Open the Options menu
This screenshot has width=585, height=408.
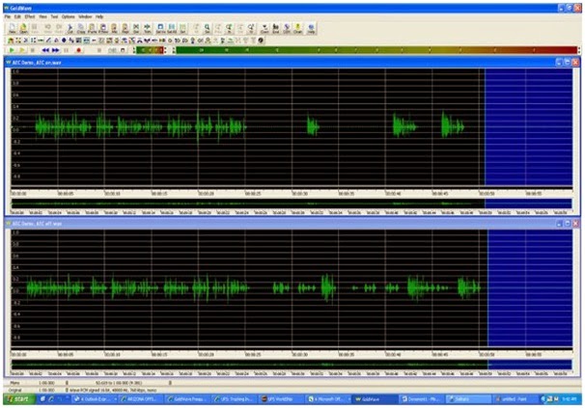point(69,16)
